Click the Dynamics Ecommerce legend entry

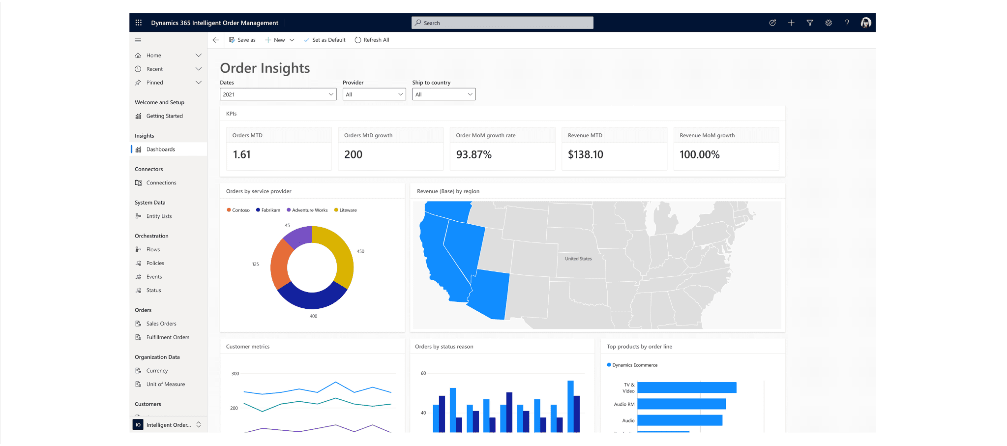[632, 365]
